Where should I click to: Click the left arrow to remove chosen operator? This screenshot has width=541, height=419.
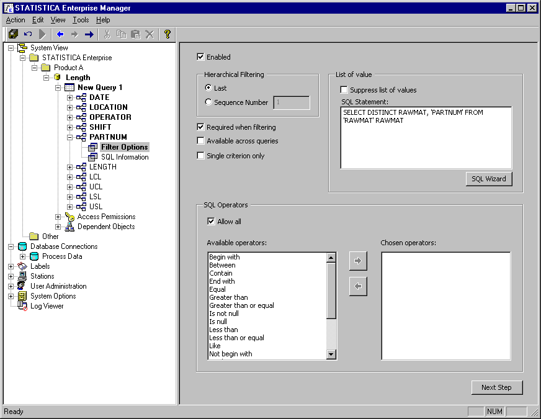point(358,286)
